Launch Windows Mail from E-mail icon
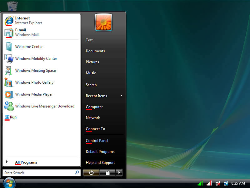Image resolution: width=250 pixels, height=188 pixels. 9,33
